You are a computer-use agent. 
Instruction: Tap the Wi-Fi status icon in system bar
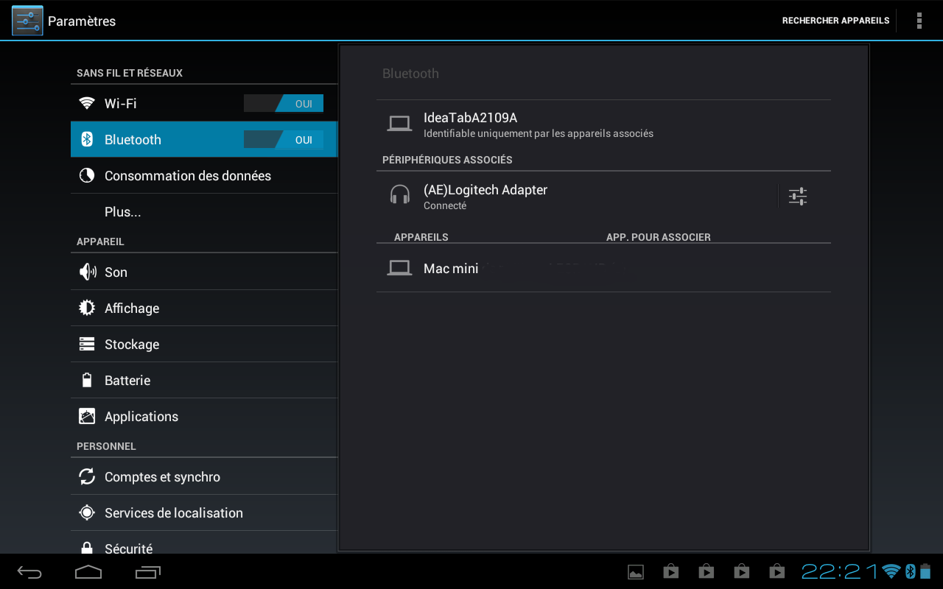891,571
